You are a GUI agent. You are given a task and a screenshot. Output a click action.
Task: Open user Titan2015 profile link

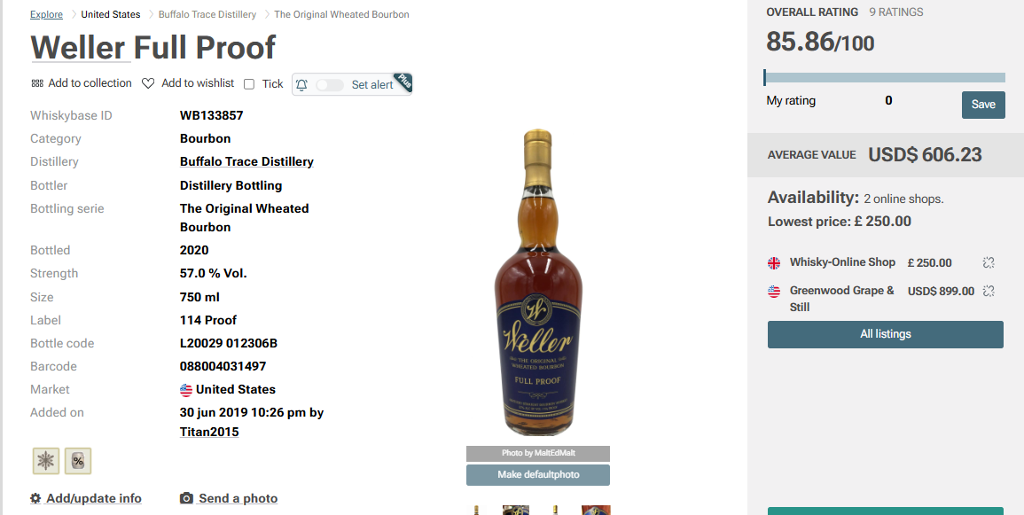209,432
